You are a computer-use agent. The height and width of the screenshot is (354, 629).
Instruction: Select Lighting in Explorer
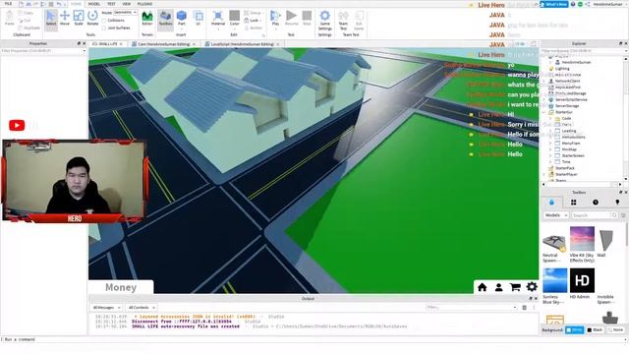click(562, 69)
